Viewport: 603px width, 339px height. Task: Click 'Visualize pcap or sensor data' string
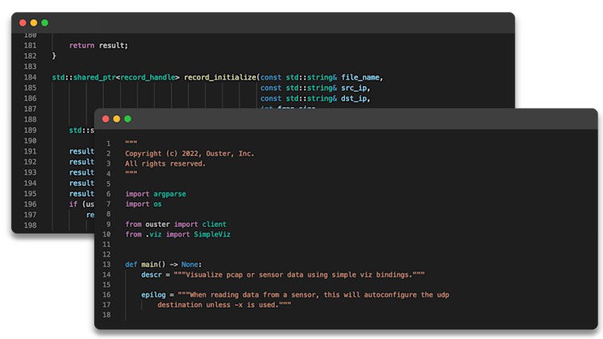click(x=244, y=275)
